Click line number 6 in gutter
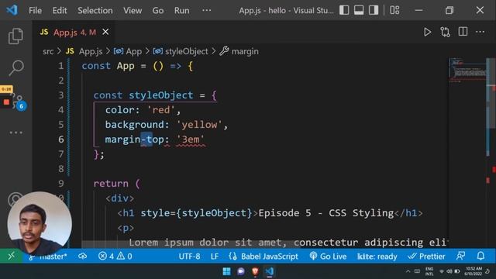 [x=61, y=139]
